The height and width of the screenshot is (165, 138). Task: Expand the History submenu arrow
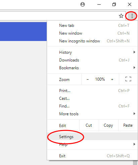(x=134, y=52)
